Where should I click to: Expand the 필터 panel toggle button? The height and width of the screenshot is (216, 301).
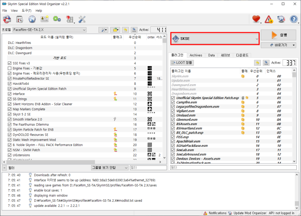point(4,168)
